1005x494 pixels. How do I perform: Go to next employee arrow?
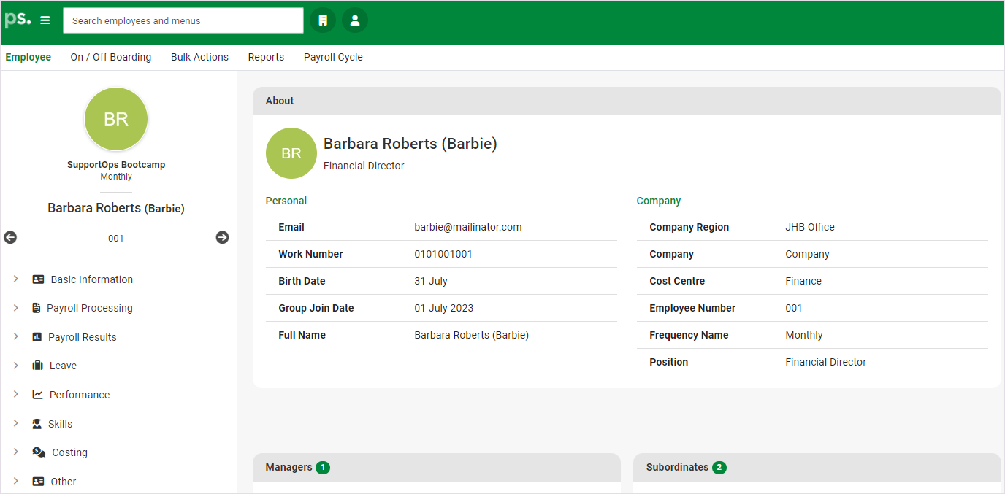point(222,237)
